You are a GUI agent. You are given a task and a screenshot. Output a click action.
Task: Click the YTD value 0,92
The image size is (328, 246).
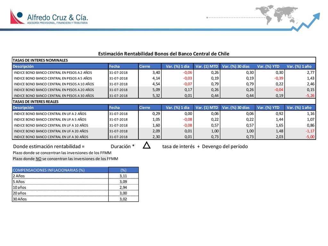point(279,114)
